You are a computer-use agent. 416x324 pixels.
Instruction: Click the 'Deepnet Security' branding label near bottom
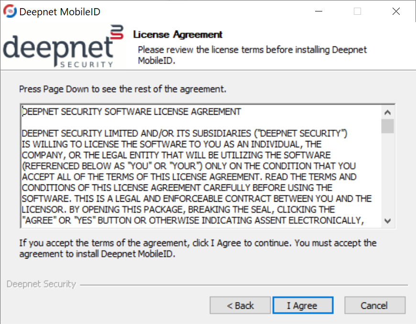pos(41,284)
